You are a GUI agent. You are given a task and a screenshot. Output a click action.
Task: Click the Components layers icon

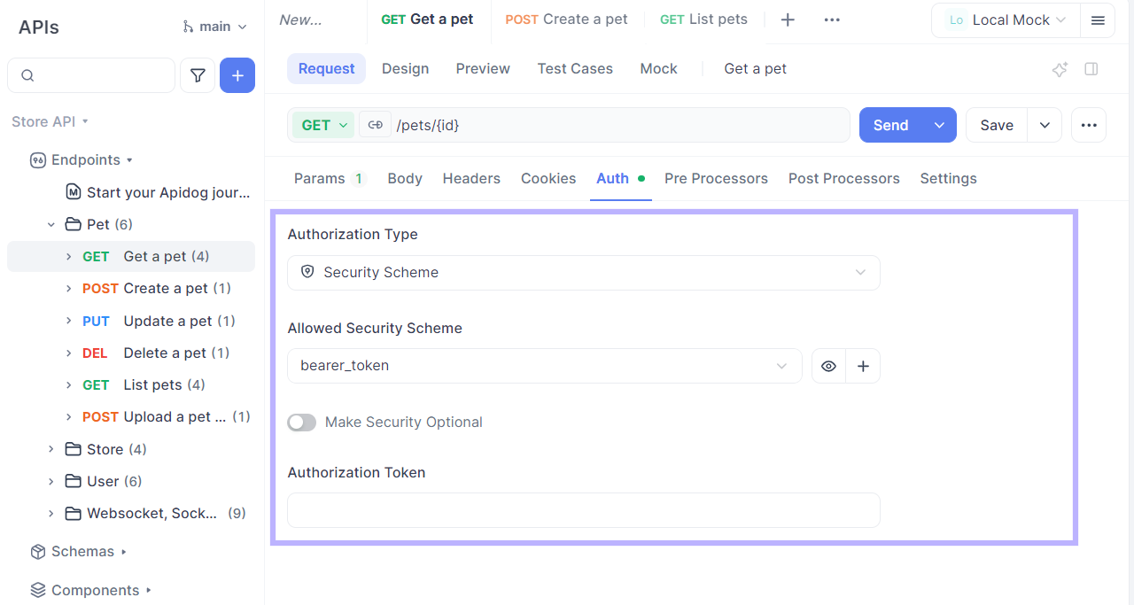pos(38,590)
